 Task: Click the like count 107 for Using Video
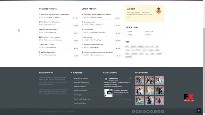tap(118, 41)
